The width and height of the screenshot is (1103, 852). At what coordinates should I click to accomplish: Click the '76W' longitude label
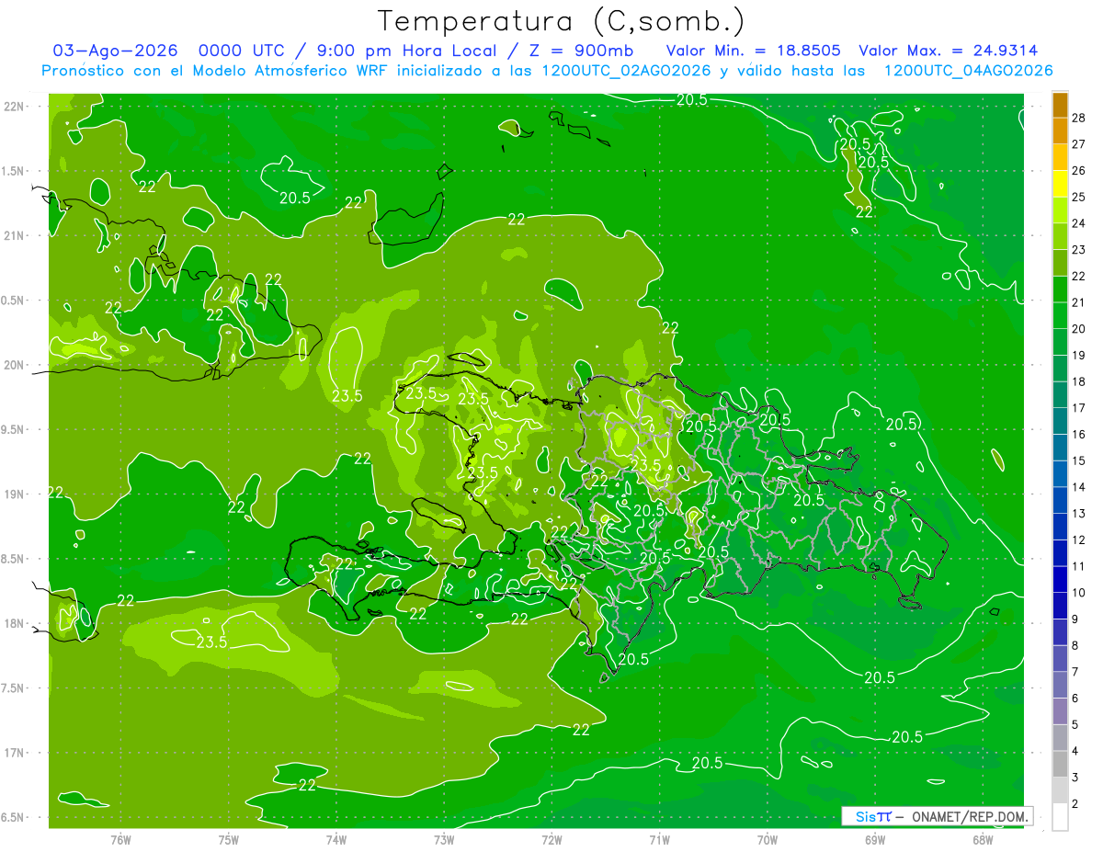point(120,839)
